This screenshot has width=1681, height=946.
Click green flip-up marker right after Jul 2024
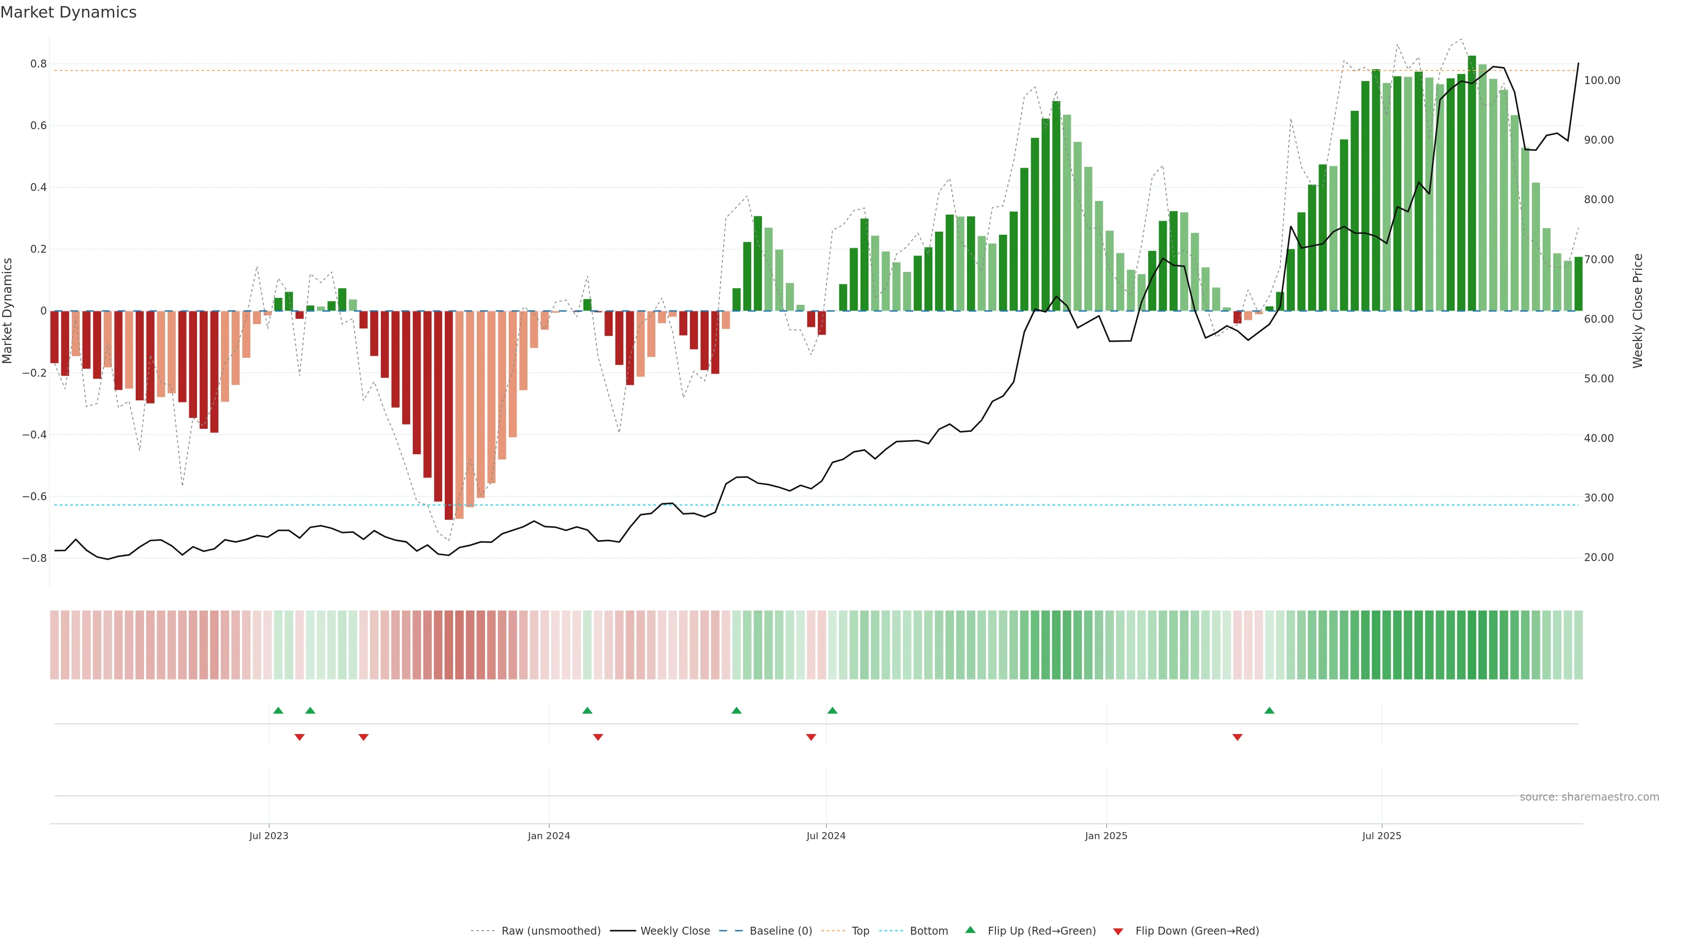(832, 710)
